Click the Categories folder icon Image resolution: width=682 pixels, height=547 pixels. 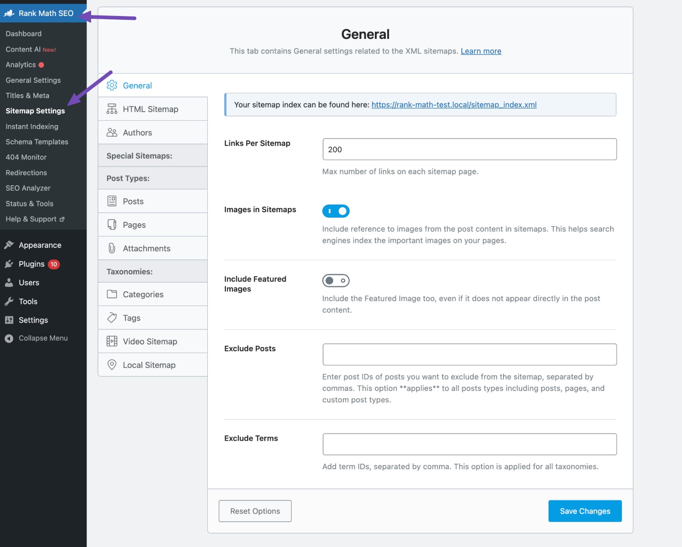click(112, 294)
